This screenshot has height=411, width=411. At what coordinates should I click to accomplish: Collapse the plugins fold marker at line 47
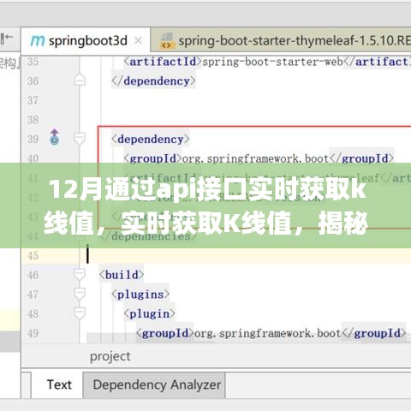(80, 295)
